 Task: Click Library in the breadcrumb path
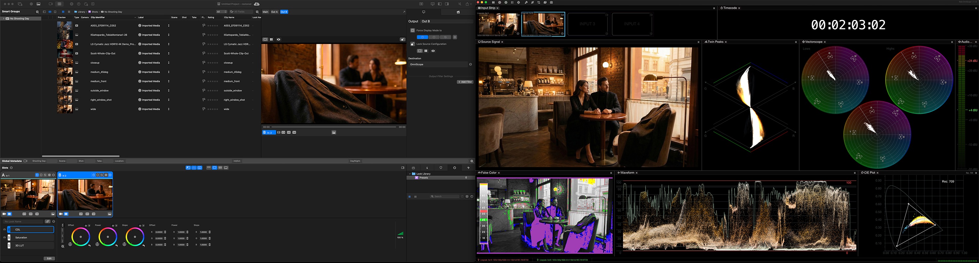80,12
